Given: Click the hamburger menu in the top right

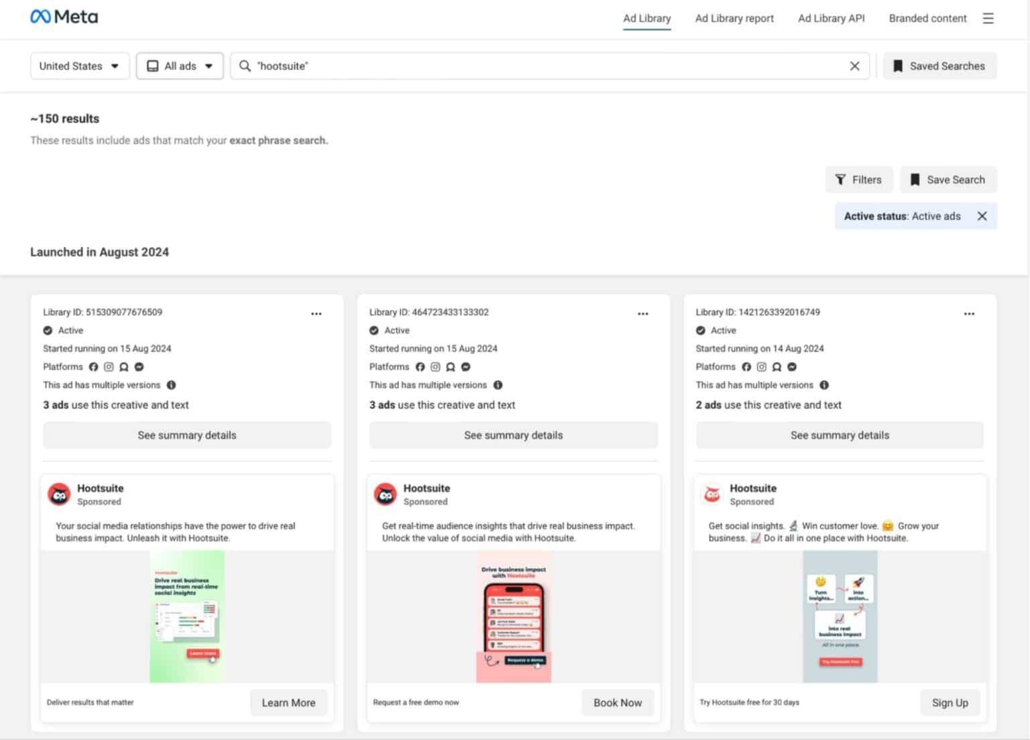Looking at the screenshot, I should [988, 18].
